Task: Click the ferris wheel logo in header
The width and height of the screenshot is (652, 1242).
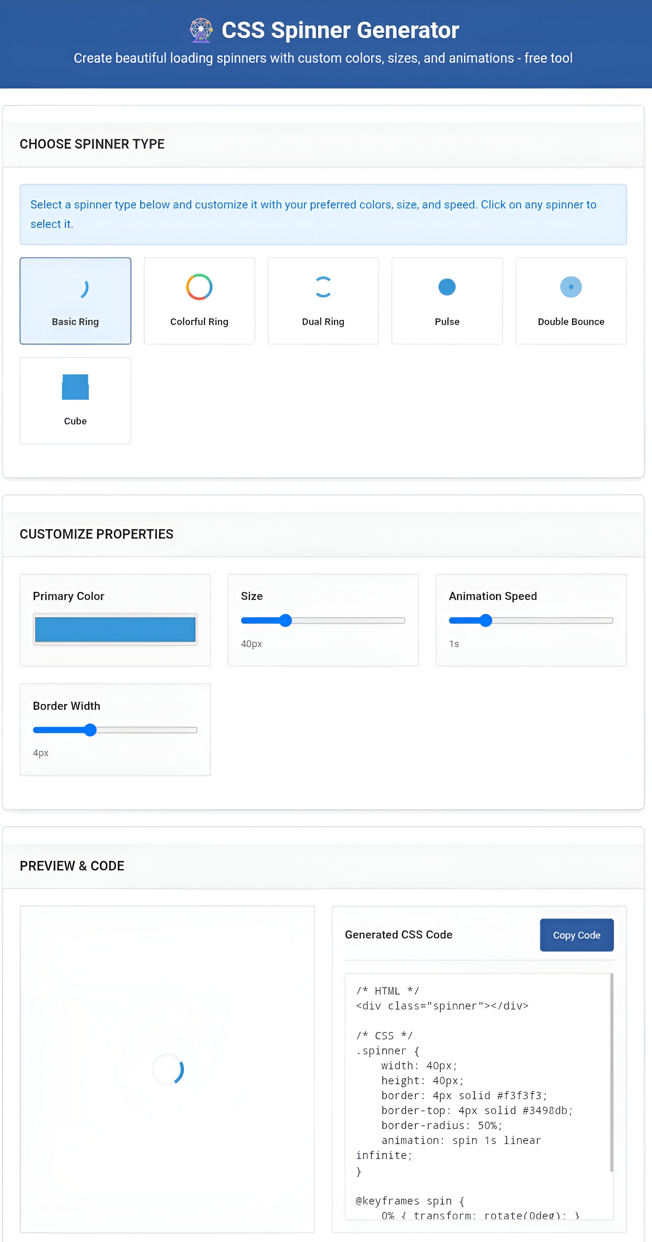Action: coord(201,30)
